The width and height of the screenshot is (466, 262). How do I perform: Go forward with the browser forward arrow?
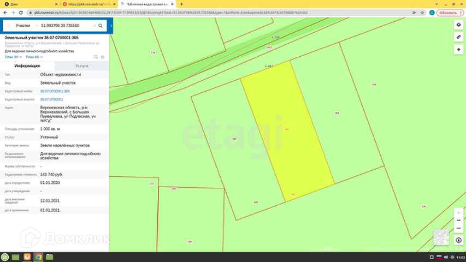click(13, 13)
